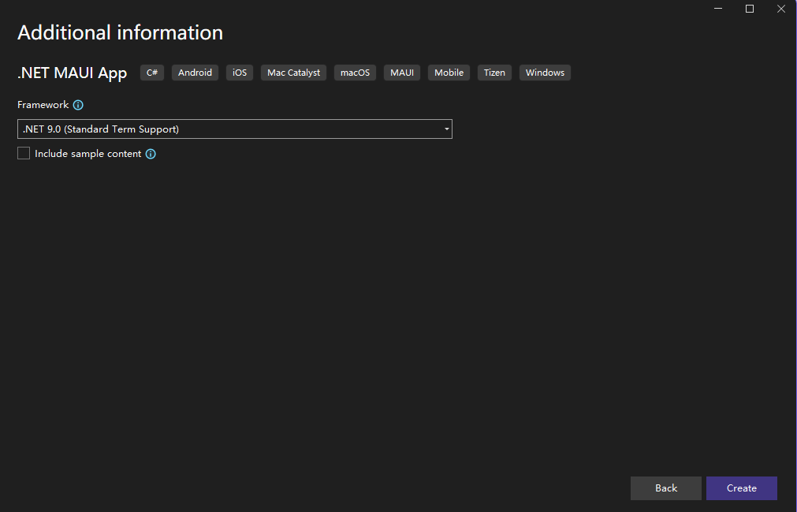The image size is (797, 512).
Task: Open the Framework dropdown showing .NET 9.0
Action: pos(235,129)
